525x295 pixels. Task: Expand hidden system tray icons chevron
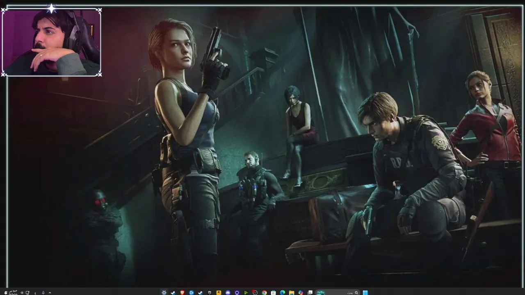point(50,293)
